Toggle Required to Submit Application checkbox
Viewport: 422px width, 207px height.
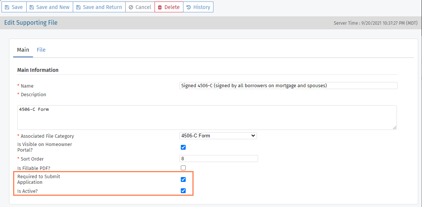(183, 179)
